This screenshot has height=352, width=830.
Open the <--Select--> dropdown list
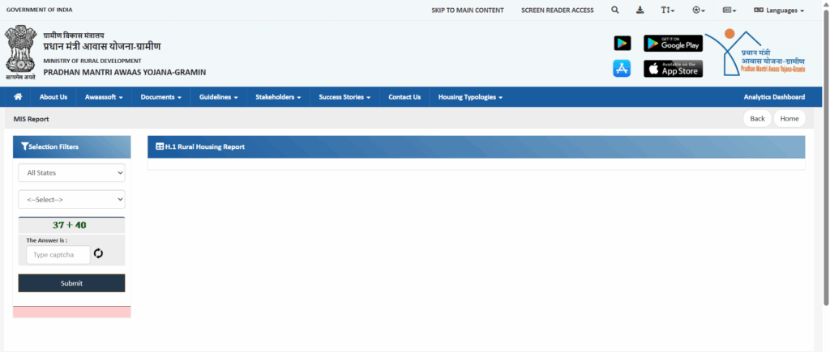tap(71, 199)
